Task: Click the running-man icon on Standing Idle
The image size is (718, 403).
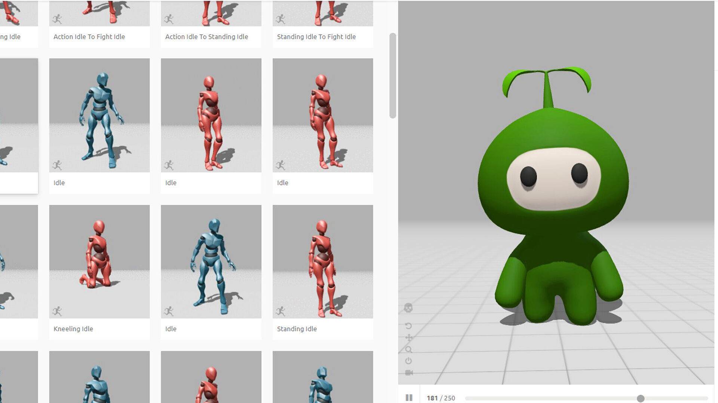Action: point(280,311)
